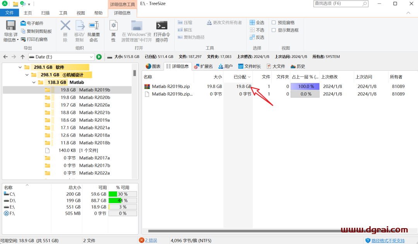Click Open in Windows Explorer icon
The height and width of the screenshot is (244, 418).
[137, 25]
